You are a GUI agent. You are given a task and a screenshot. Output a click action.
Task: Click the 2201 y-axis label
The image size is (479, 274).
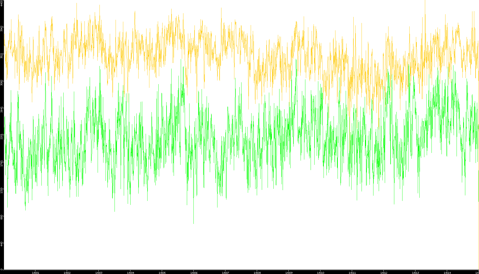[x=2, y=136]
